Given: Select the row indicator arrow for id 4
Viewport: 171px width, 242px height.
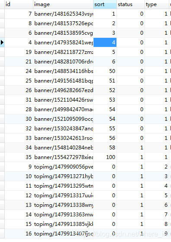Looking at the screenshot, I should tap(2, 42).
